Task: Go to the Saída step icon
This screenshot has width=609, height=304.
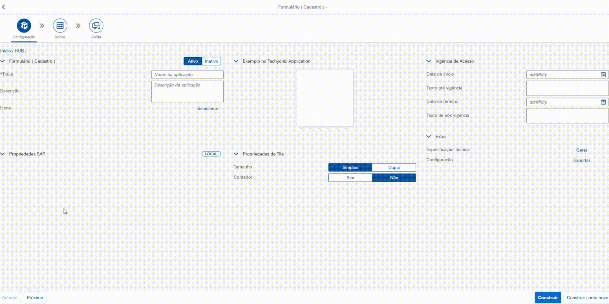Action: pyautogui.click(x=96, y=26)
